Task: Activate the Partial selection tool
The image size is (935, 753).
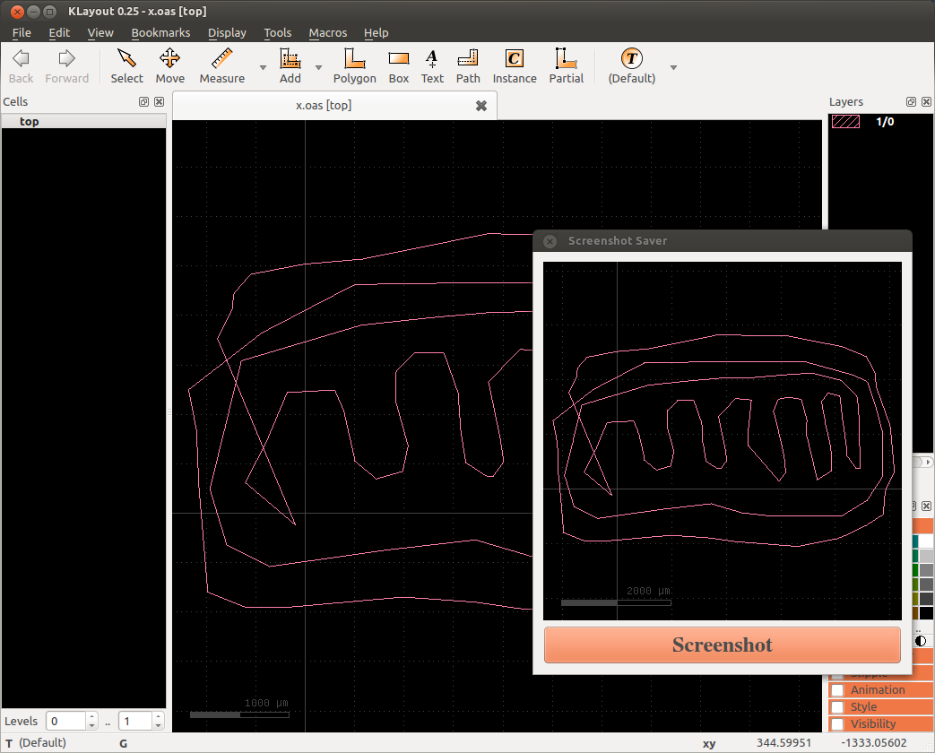Action: (x=566, y=66)
